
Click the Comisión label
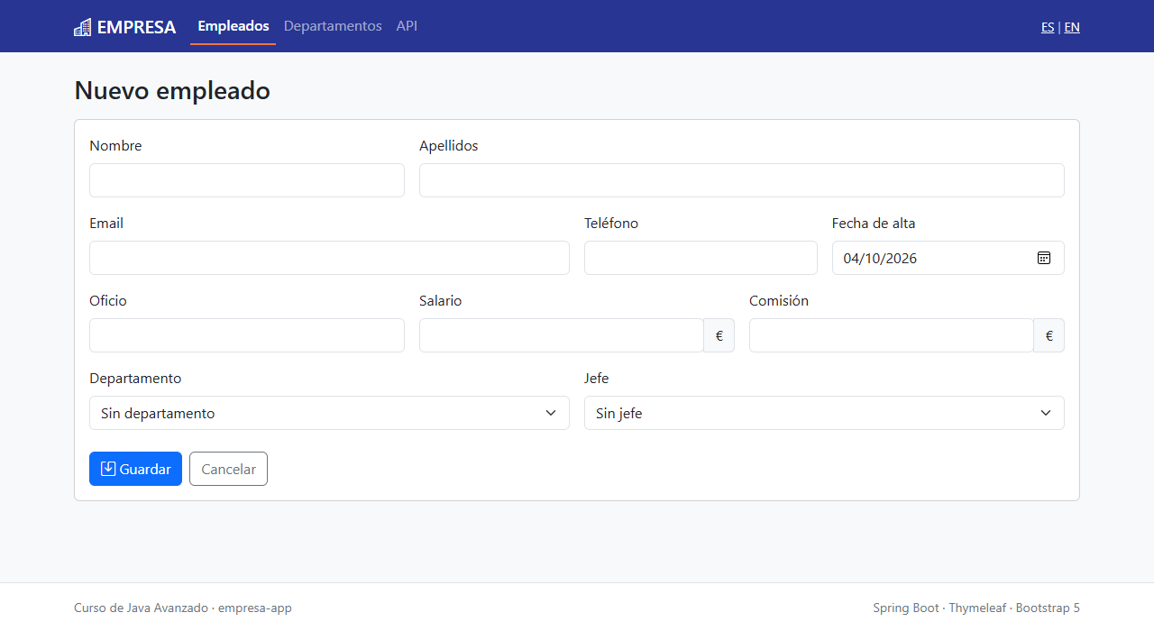tap(779, 301)
